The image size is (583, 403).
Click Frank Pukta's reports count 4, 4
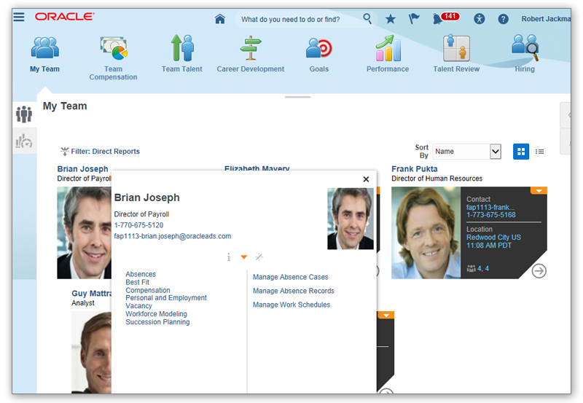click(478, 268)
